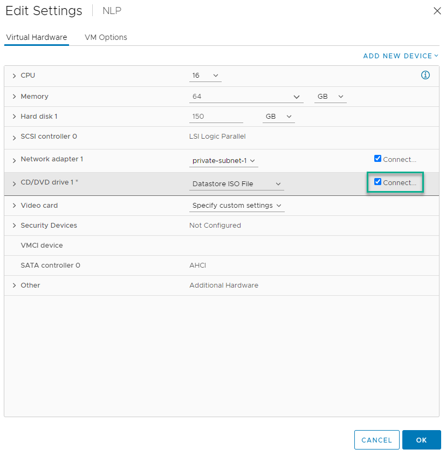Expand the Security Devices row
Screen dimensions: 446x456
point(14,226)
